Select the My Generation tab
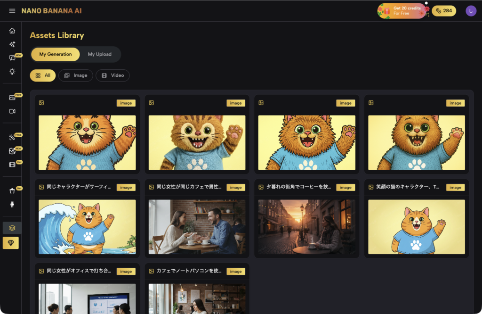 pos(56,54)
